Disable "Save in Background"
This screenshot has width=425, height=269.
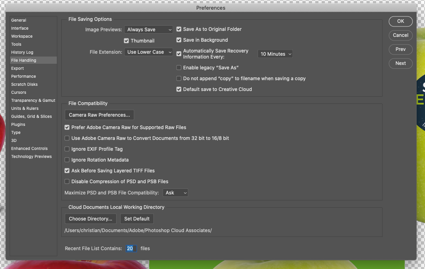(179, 40)
